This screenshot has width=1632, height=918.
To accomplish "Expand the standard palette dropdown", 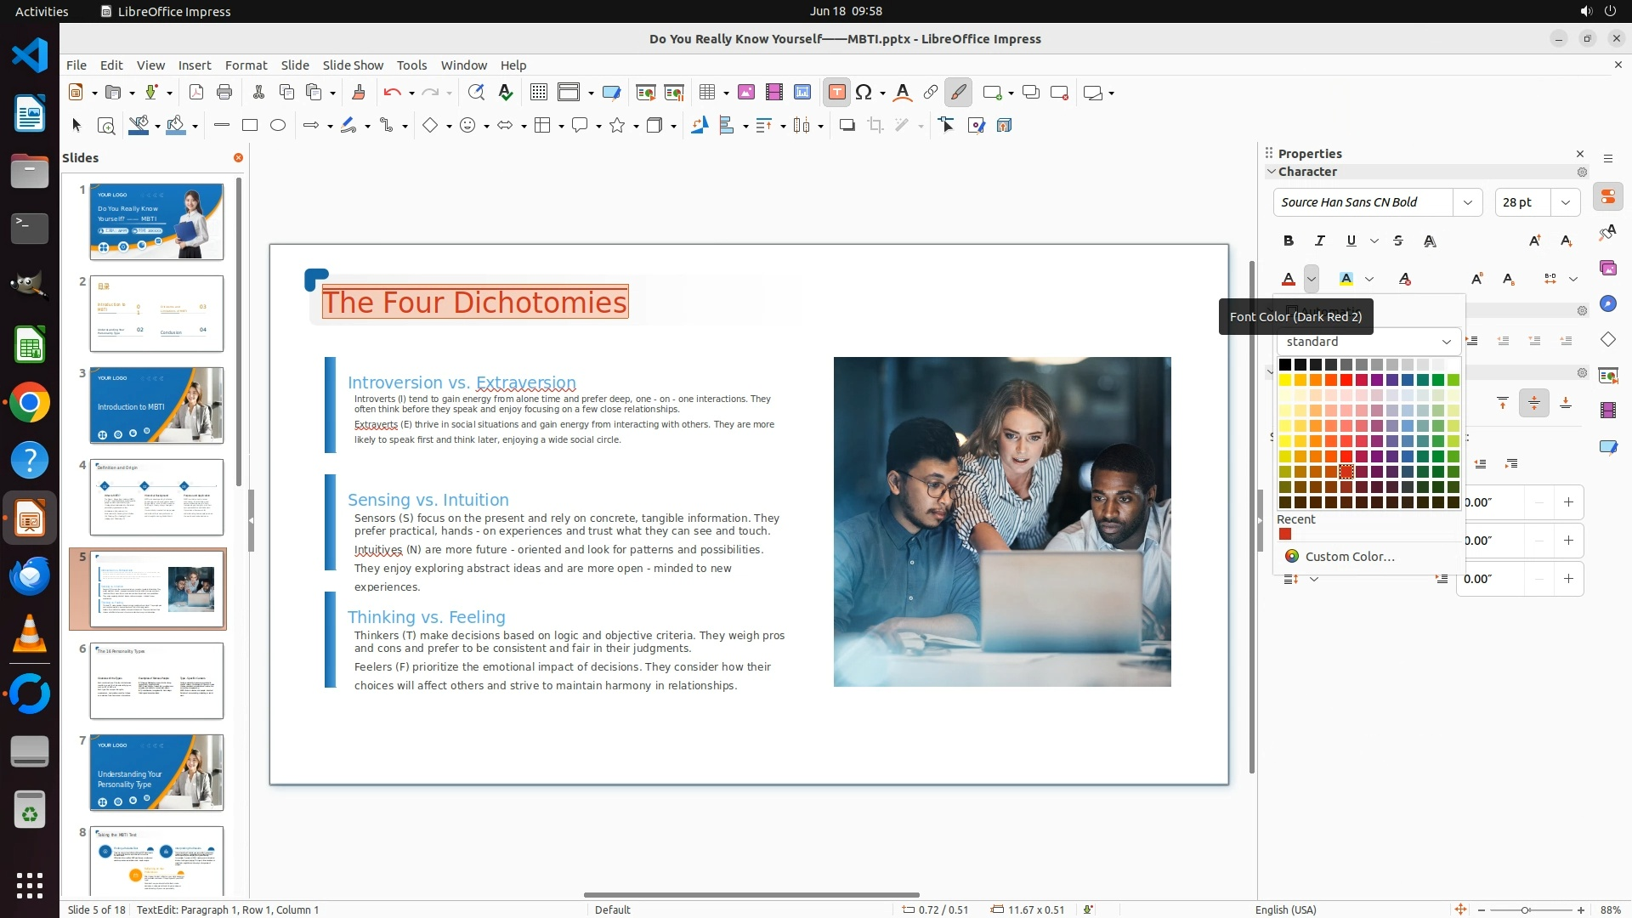I will (x=1446, y=342).
